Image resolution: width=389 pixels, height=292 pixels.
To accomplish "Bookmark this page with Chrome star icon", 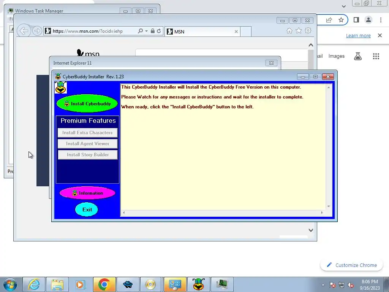I will pyautogui.click(x=341, y=20).
